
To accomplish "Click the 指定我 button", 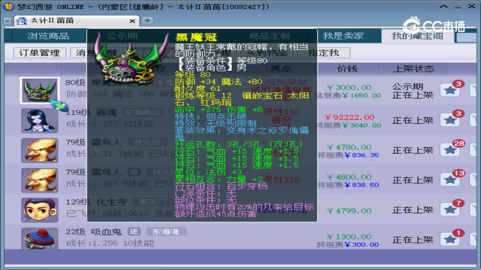I will pyautogui.click(x=324, y=53).
